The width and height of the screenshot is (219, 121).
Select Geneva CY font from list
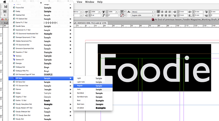(41, 60)
